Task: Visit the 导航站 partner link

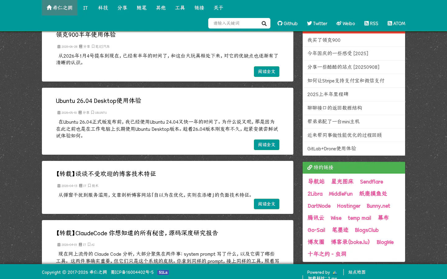Action: coord(316,182)
